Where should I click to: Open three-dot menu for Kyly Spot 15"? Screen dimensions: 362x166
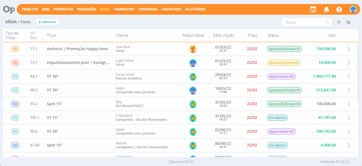coord(349,104)
